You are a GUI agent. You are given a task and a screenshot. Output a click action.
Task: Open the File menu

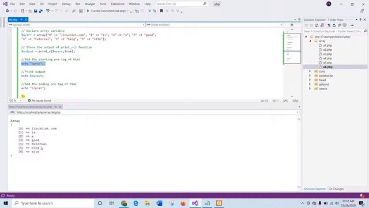tap(13, 4)
